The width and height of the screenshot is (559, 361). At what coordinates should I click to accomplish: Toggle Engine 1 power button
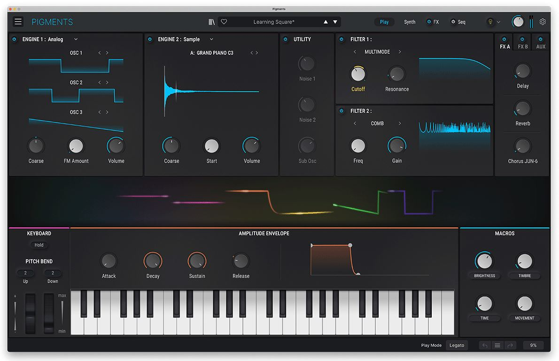(14, 39)
